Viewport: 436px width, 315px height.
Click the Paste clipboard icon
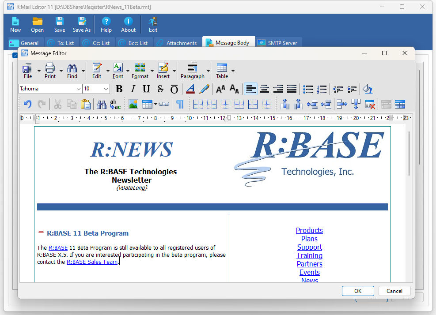click(x=86, y=105)
